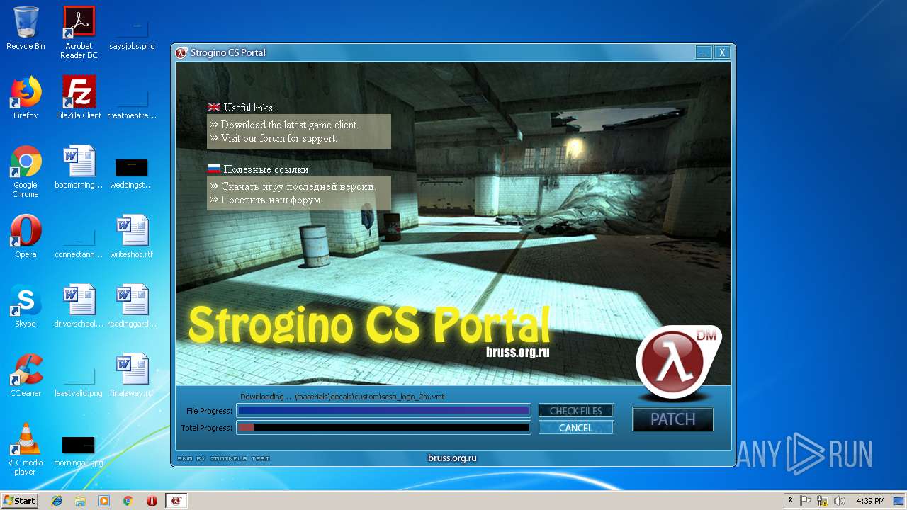
Task: Click the File Progress bar
Action: coord(383,410)
